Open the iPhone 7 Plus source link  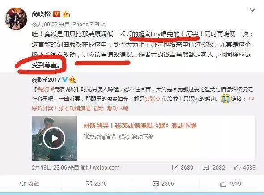[88, 25]
